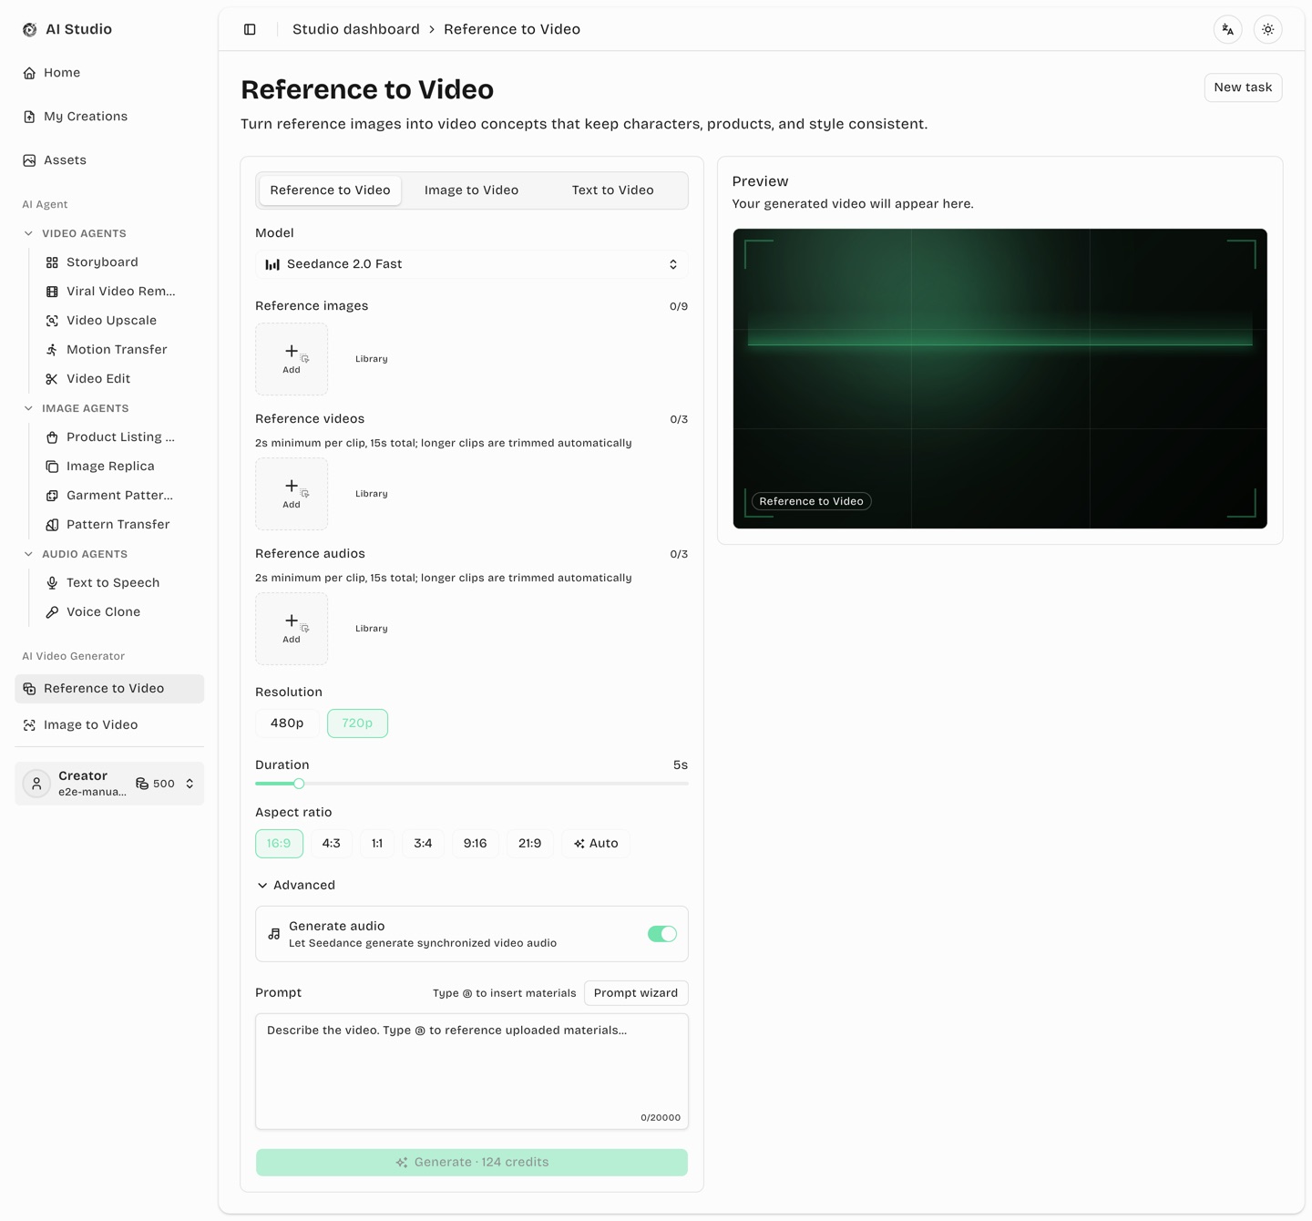Open the language translation switcher
Screen dimensions: 1312x1221
click(1228, 29)
